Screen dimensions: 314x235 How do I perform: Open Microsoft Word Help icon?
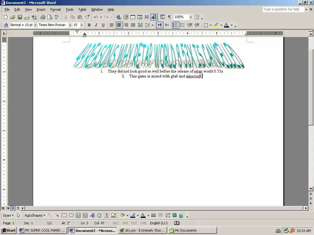click(x=197, y=17)
